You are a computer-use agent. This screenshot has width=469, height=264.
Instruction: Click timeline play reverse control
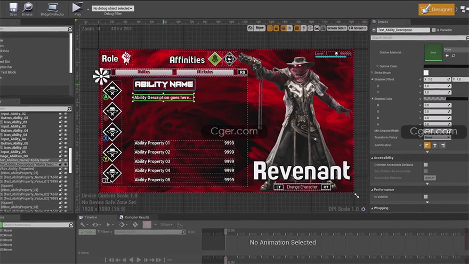(x=131, y=260)
